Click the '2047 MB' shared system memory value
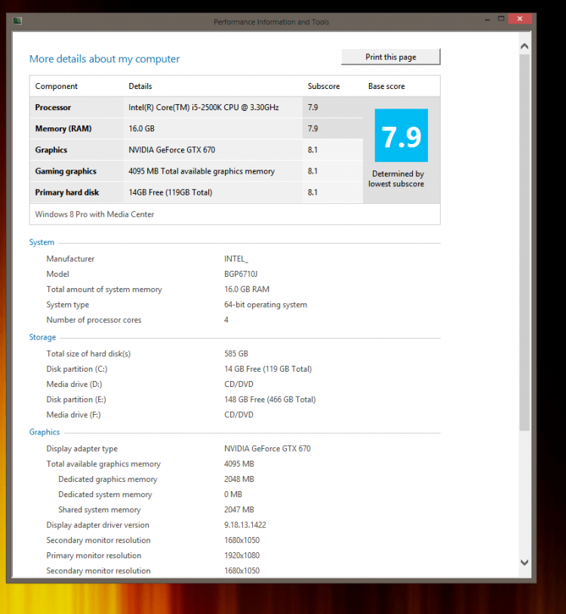 point(239,510)
